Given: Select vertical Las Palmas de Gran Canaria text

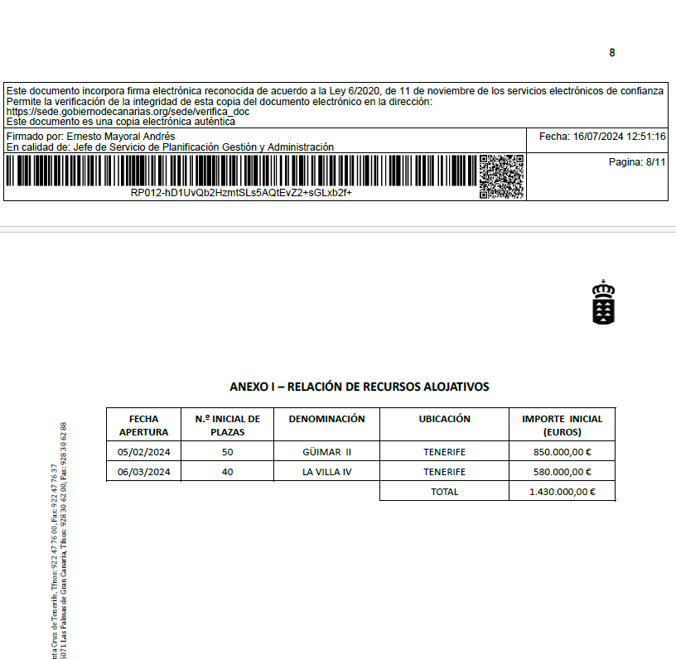Looking at the screenshot, I should (63, 541).
